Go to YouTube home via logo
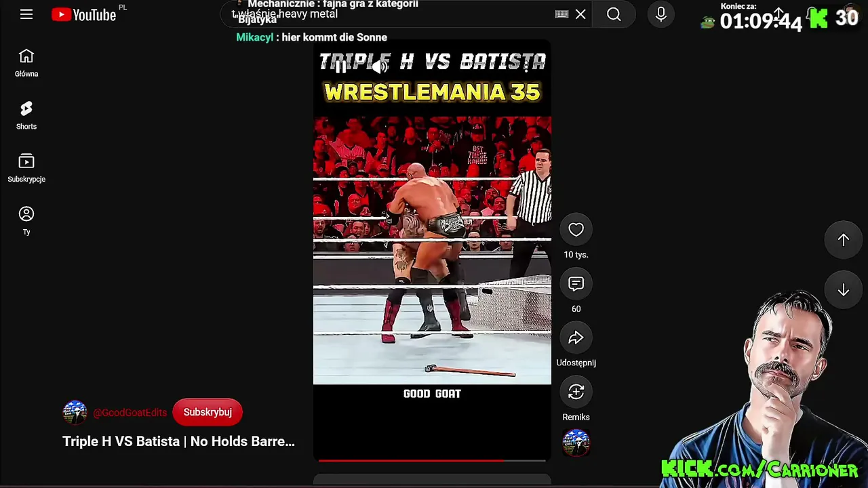 pyautogui.click(x=84, y=14)
